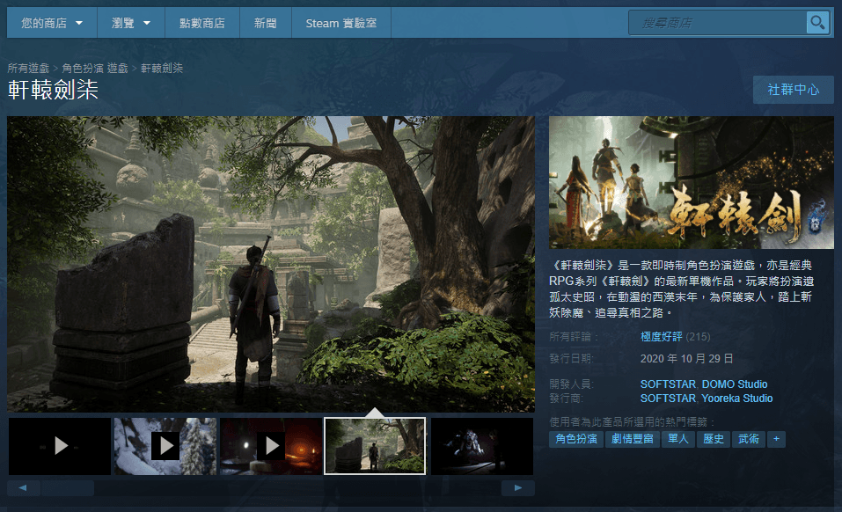842x512 pixels.
Task: Select the dark creature screenshot thumbnail
Action: tap(481, 446)
